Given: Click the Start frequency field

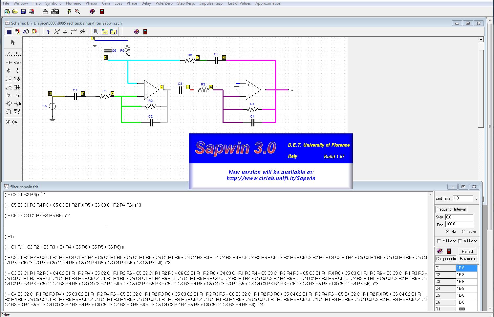Looking at the screenshot, I should pyautogui.click(x=459, y=217).
